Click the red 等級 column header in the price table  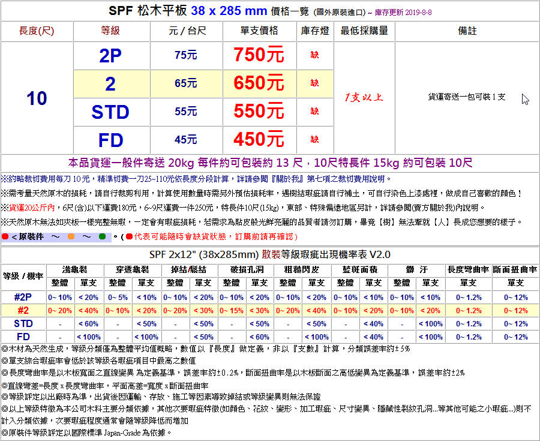[x=110, y=31]
